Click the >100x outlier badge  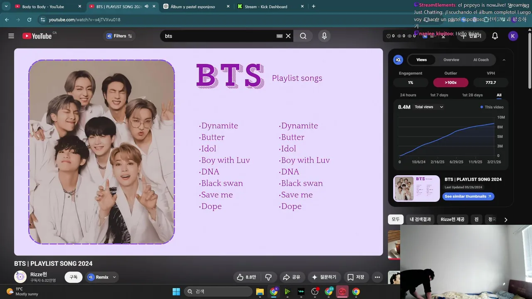point(451,83)
